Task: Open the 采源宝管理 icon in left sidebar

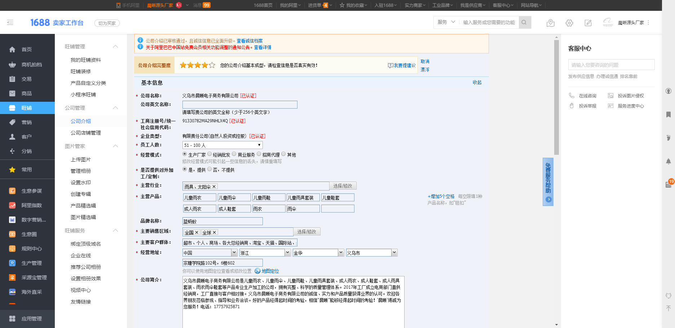Action: (x=12, y=277)
